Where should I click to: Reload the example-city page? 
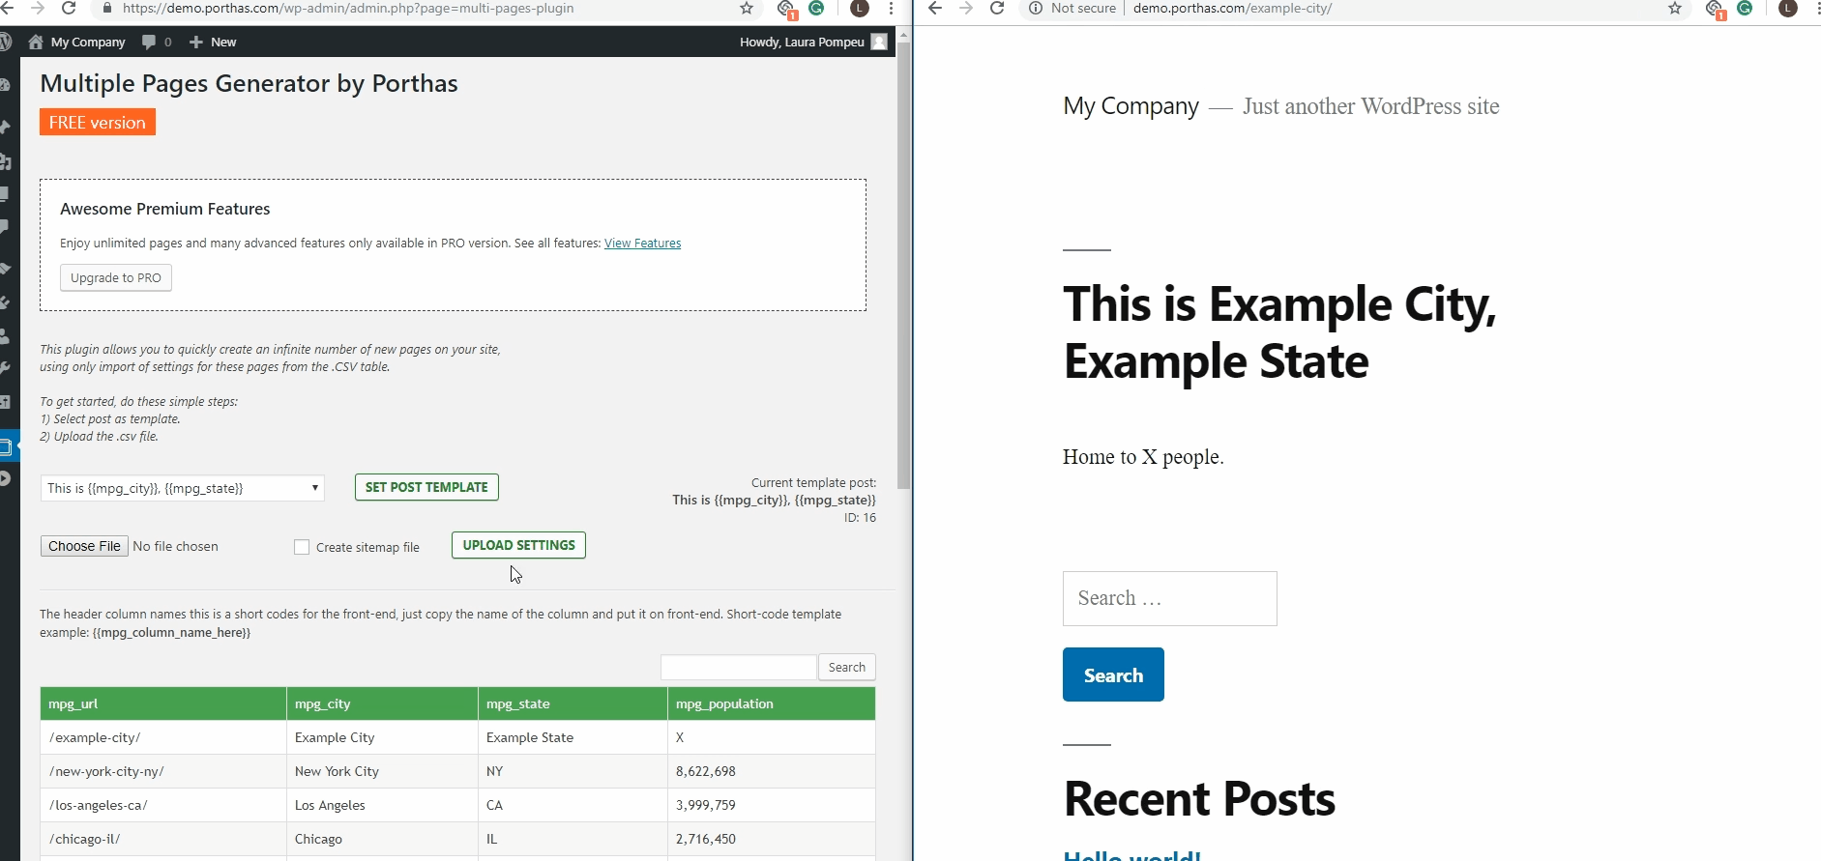pyautogui.click(x=997, y=8)
